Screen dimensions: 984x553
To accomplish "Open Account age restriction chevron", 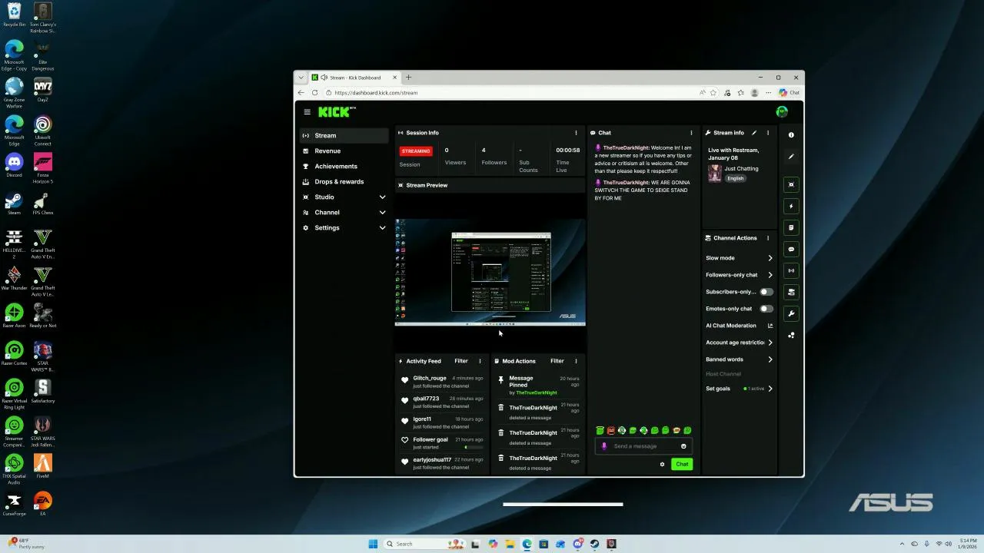I will coord(770,343).
